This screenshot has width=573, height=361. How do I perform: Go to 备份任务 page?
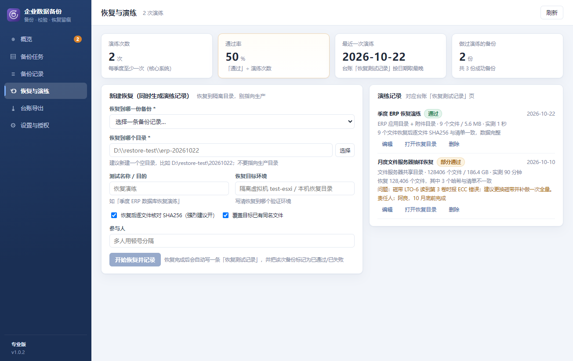(46, 57)
